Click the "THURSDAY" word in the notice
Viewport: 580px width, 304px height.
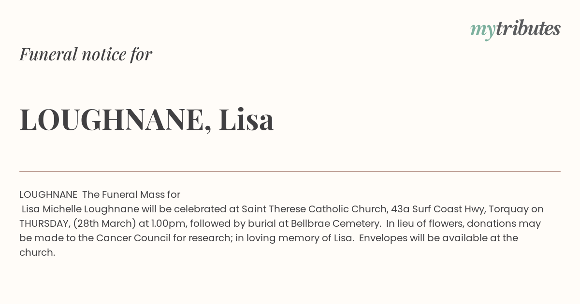coord(44,223)
